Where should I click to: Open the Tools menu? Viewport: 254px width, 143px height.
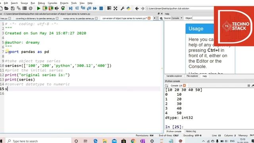pyautogui.click(x=74, y=3)
